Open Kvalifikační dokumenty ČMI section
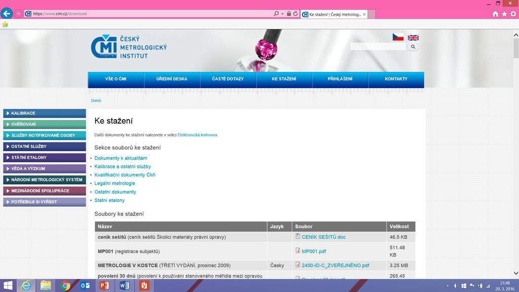519x292 pixels. (x=125, y=175)
